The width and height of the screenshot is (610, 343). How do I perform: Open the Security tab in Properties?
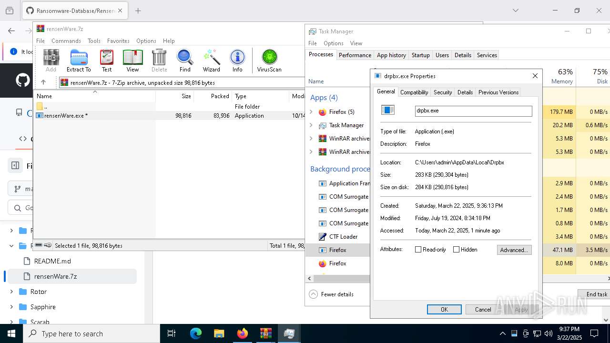point(443,92)
